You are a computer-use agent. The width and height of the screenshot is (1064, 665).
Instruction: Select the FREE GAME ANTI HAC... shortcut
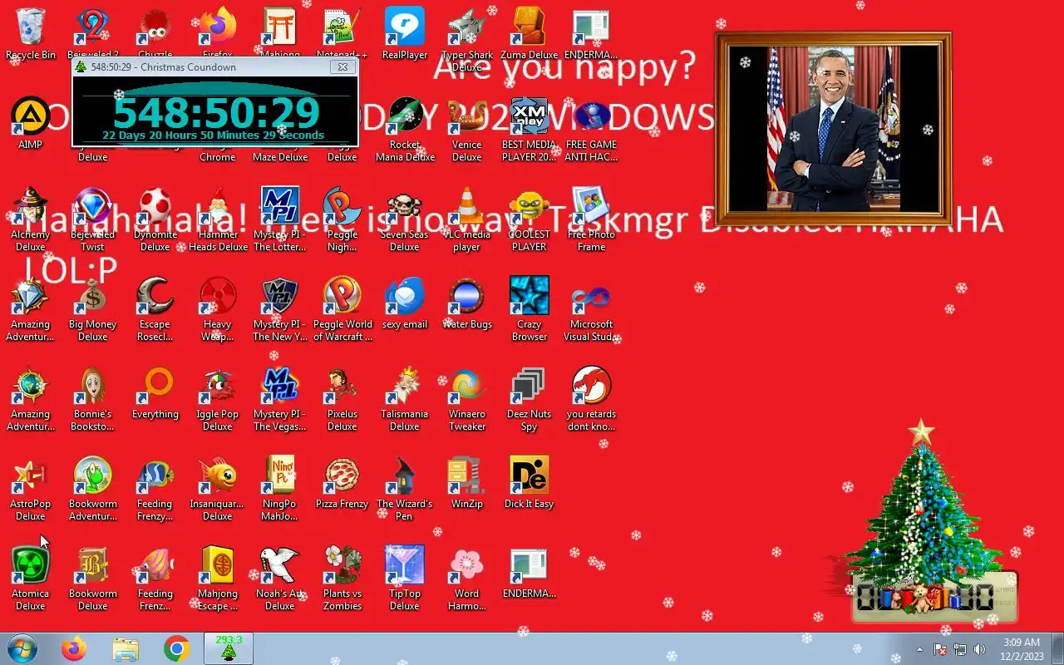click(x=591, y=129)
